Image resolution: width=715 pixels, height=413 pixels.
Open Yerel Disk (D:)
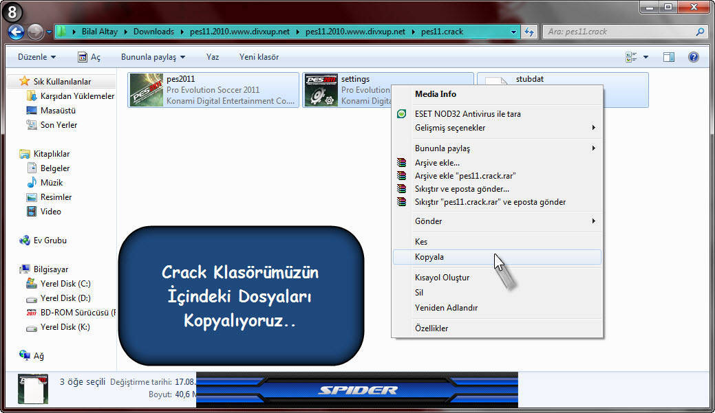pyautogui.click(x=58, y=298)
